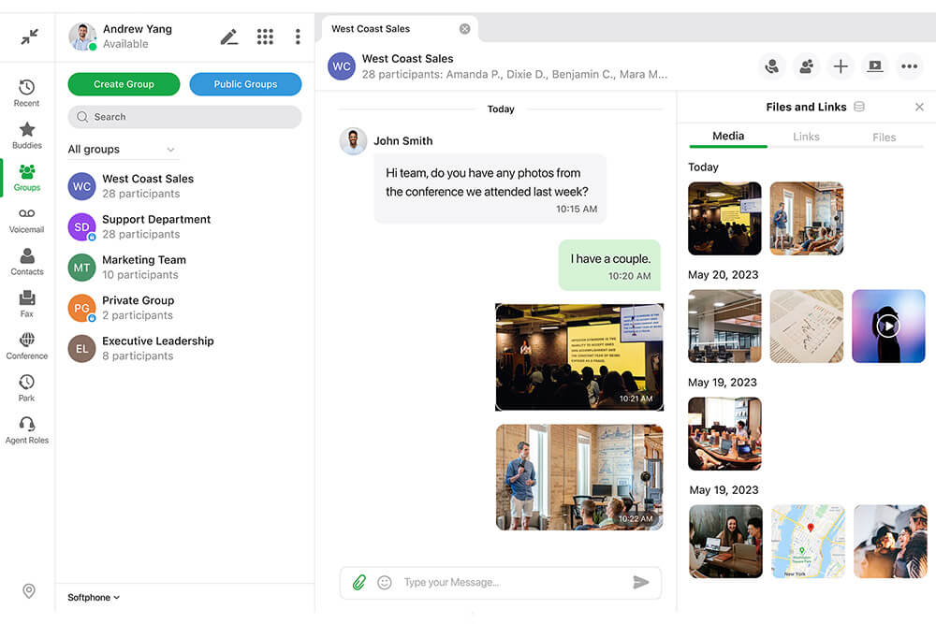Open the Softphone device dropdown

[x=94, y=597]
